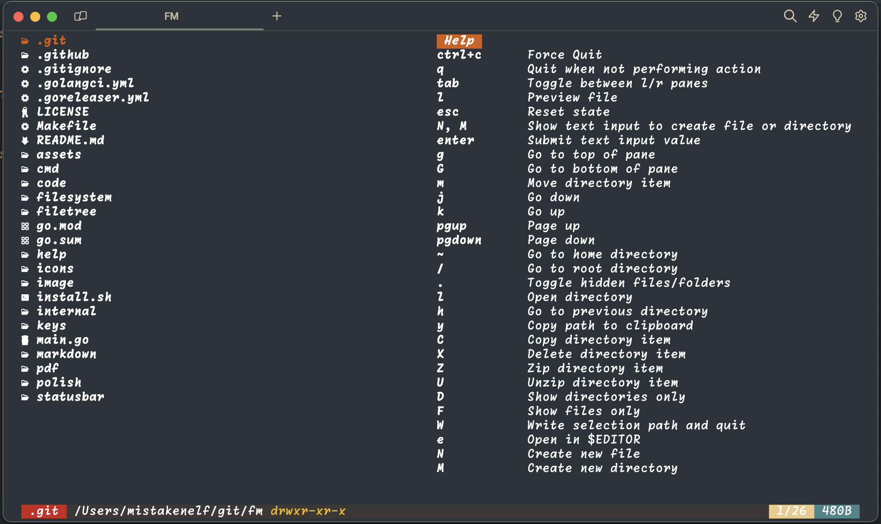Click the red .git status bar label

pyautogui.click(x=44, y=511)
